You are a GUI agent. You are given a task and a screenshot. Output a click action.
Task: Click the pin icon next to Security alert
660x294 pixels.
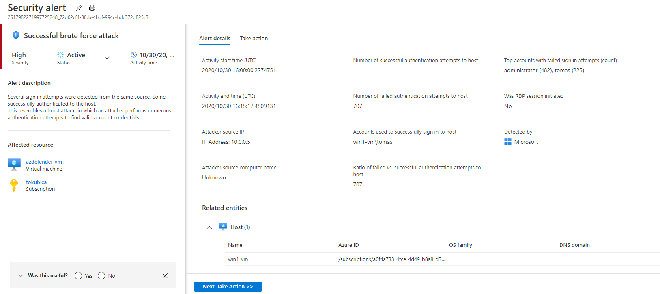pyautogui.click(x=79, y=8)
